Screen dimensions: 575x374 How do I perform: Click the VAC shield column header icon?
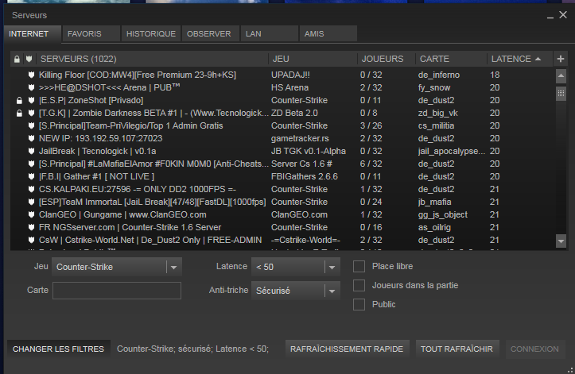click(29, 59)
